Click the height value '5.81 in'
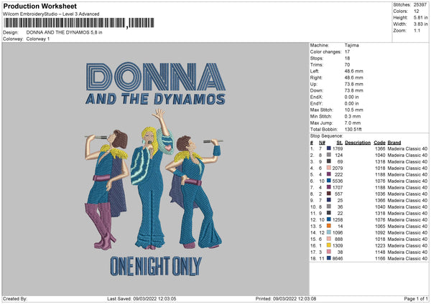Viewport: 431px width, 304px height. 420,17
